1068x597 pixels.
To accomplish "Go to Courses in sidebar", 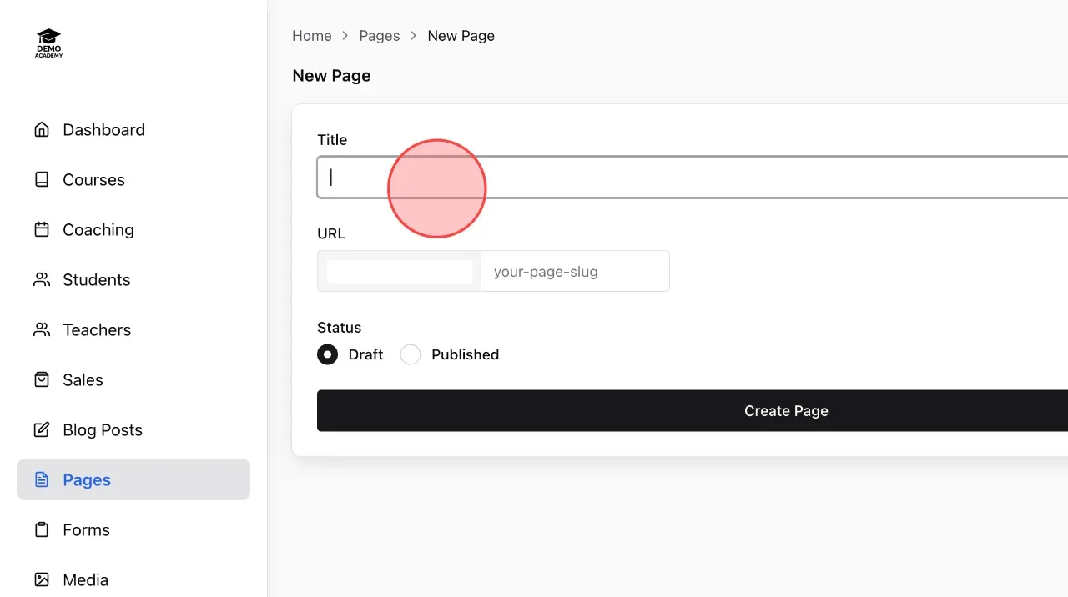I will pyautogui.click(x=133, y=179).
